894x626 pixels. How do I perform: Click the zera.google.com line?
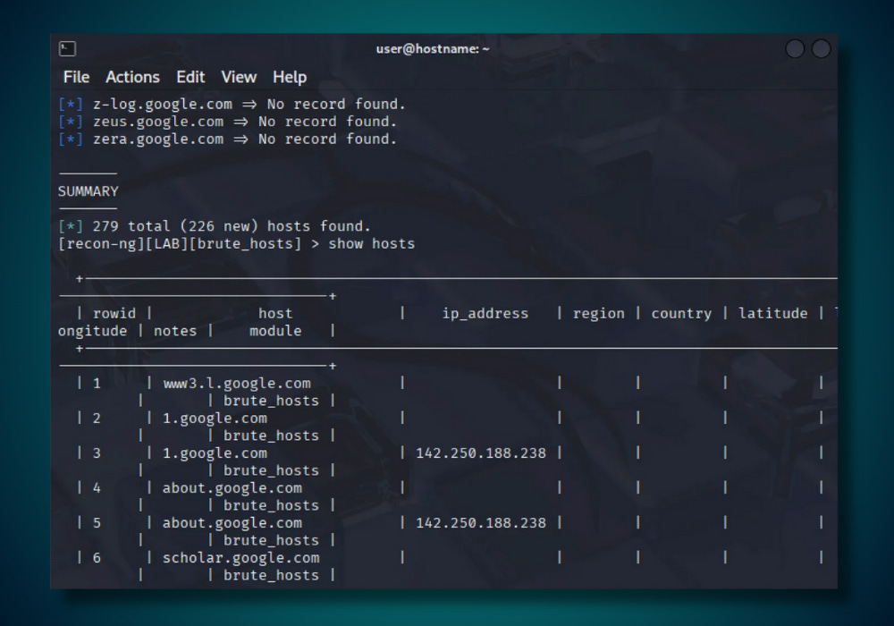(227, 140)
